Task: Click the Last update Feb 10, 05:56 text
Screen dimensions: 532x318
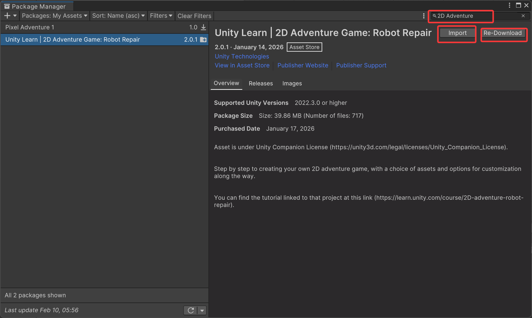Action: pyautogui.click(x=41, y=310)
